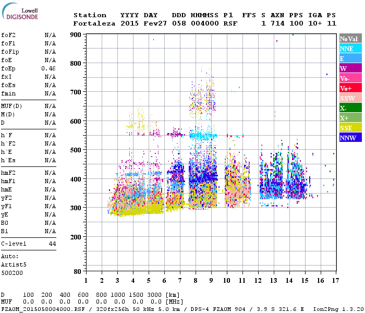Image resolution: width=365 pixels, height=313 pixels.
Task: Click the B0 parameter label
Action: [5, 223]
